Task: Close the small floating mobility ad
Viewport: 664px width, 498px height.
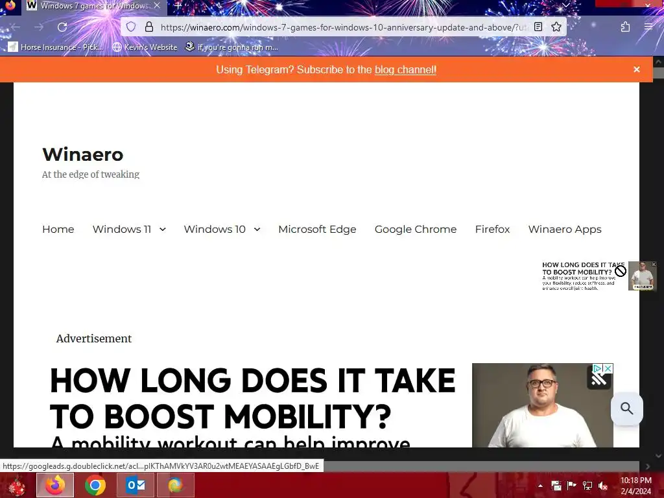Action: [x=654, y=265]
